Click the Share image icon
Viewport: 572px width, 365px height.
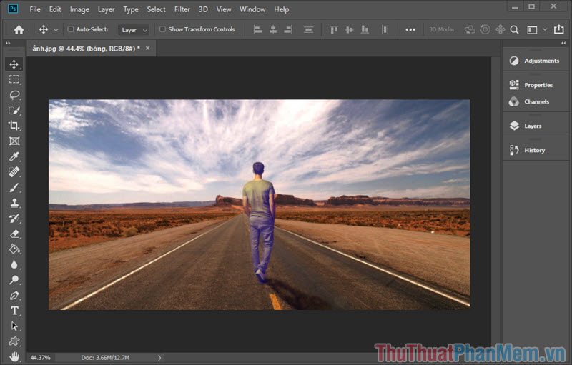(559, 29)
